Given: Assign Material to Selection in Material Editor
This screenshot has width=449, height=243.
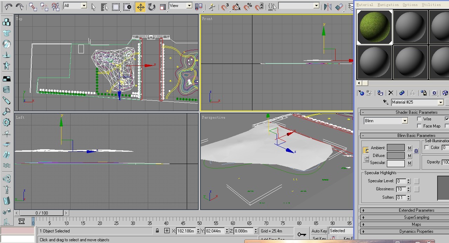Looking at the screenshot, I should (x=380, y=93).
